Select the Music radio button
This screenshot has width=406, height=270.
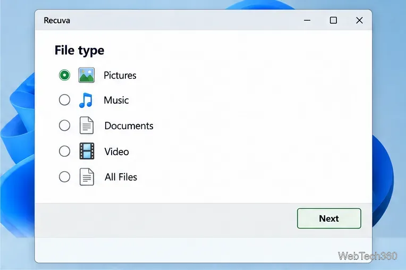(x=64, y=100)
